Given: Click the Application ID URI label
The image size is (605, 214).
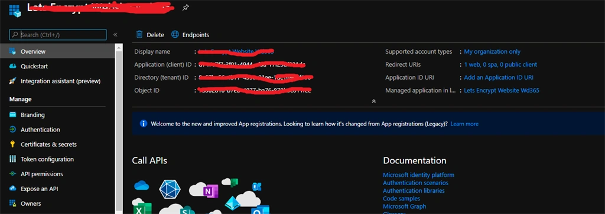Looking at the screenshot, I should pyautogui.click(x=409, y=77).
